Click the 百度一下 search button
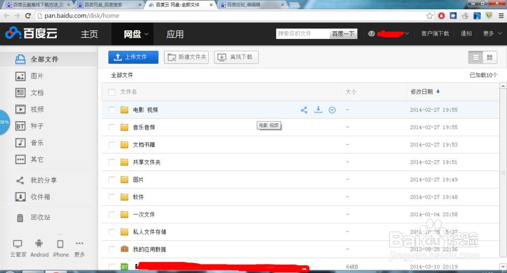Image resolution: width=507 pixels, height=273 pixels. [343, 33]
